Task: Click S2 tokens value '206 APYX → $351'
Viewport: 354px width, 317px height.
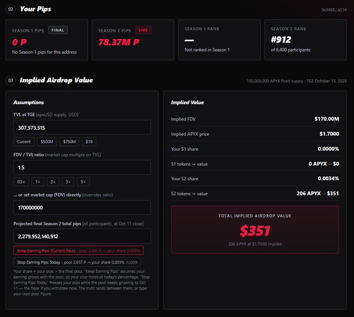Action: click(318, 193)
